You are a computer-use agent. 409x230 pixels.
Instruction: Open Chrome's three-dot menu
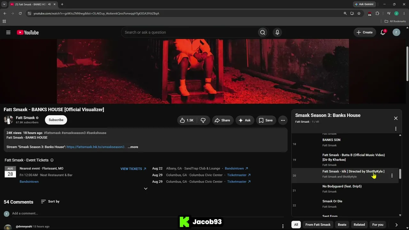pos(404,13)
